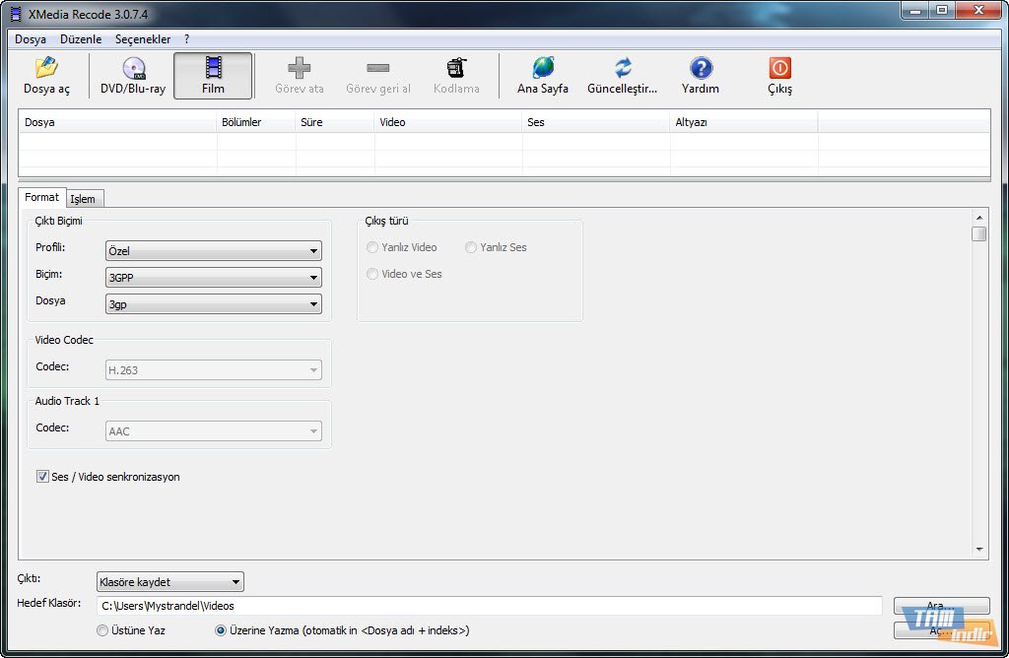Click the vertical scrollbar thumb in Format panel
This screenshot has height=658, width=1009.
978,233
